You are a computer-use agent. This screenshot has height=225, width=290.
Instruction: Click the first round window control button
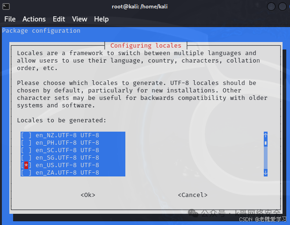coord(271,7)
